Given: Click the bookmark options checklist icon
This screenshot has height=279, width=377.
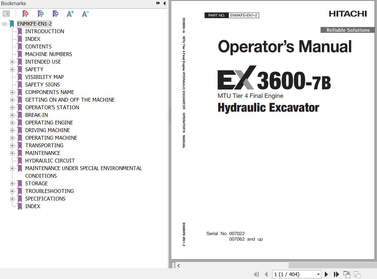Looking at the screenshot, I should (x=6, y=14).
